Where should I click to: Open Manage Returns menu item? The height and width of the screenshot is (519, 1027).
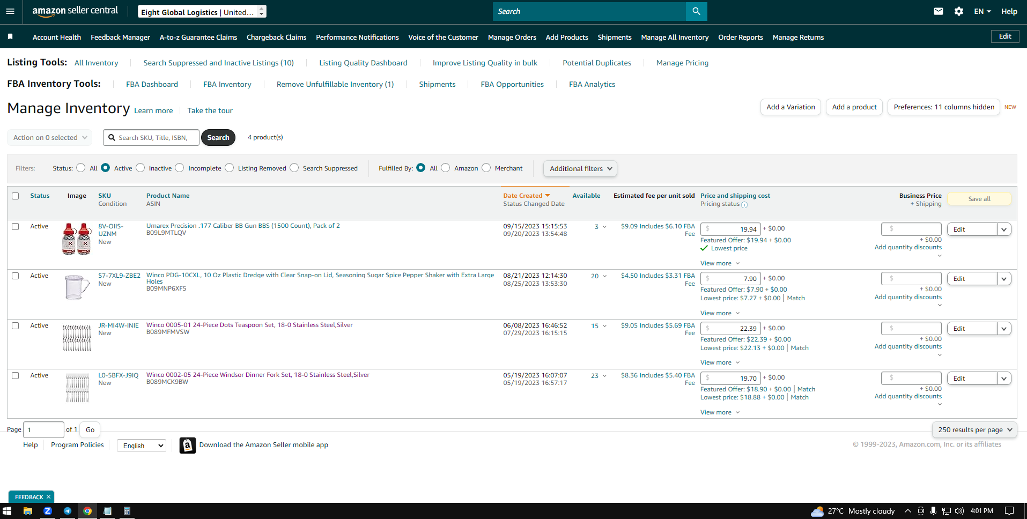click(798, 37)
